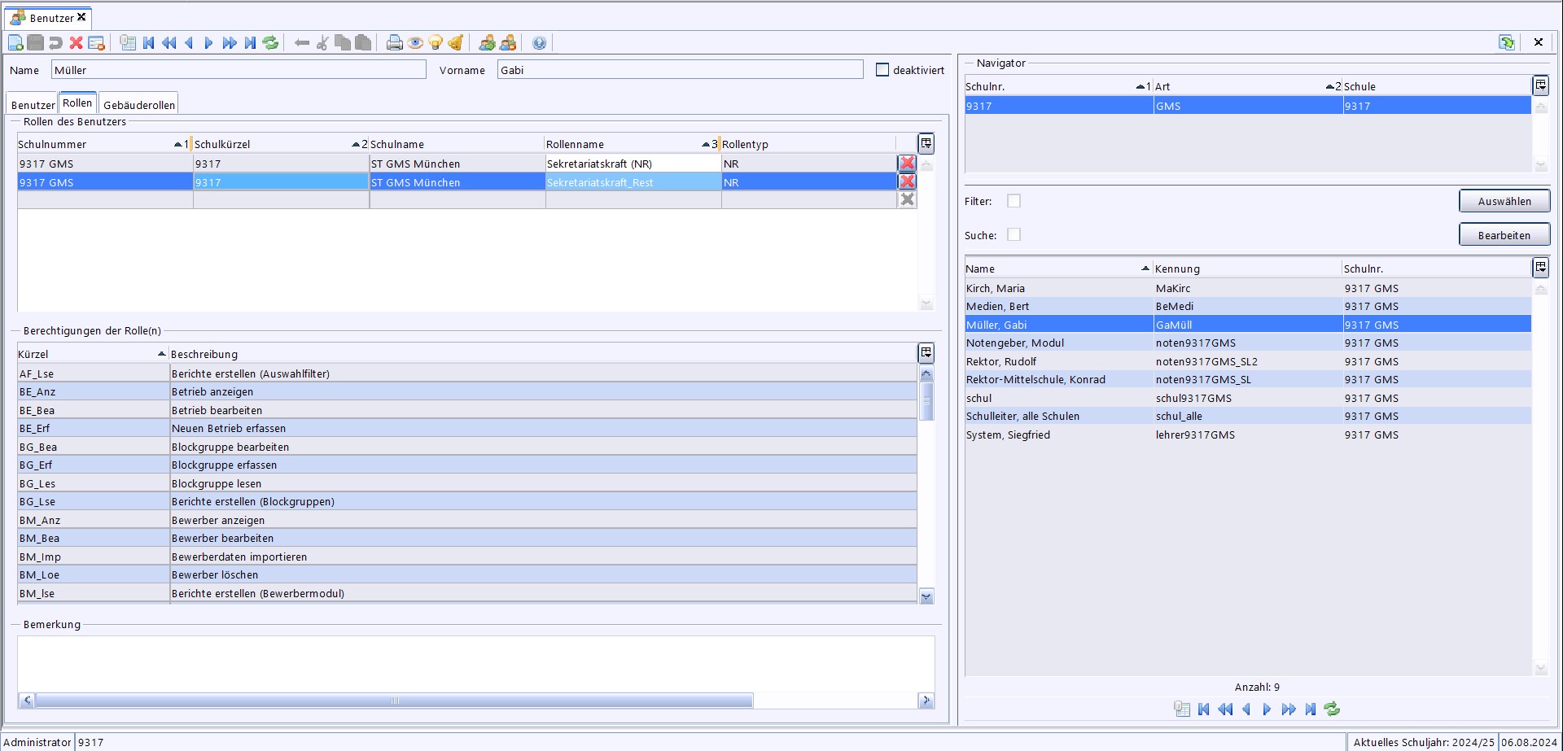The height and width of the screenshot is (751, 1563).
Task: Sort permissions by the Kürzel column header
Action: pyautogui.click(x=93, y=354)
